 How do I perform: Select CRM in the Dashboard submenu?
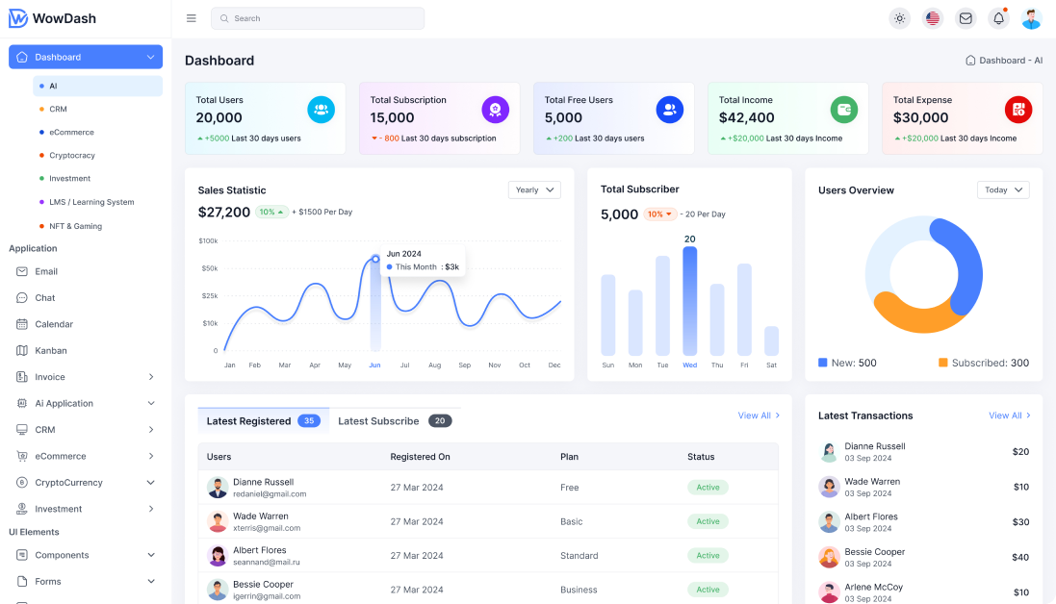56,109
